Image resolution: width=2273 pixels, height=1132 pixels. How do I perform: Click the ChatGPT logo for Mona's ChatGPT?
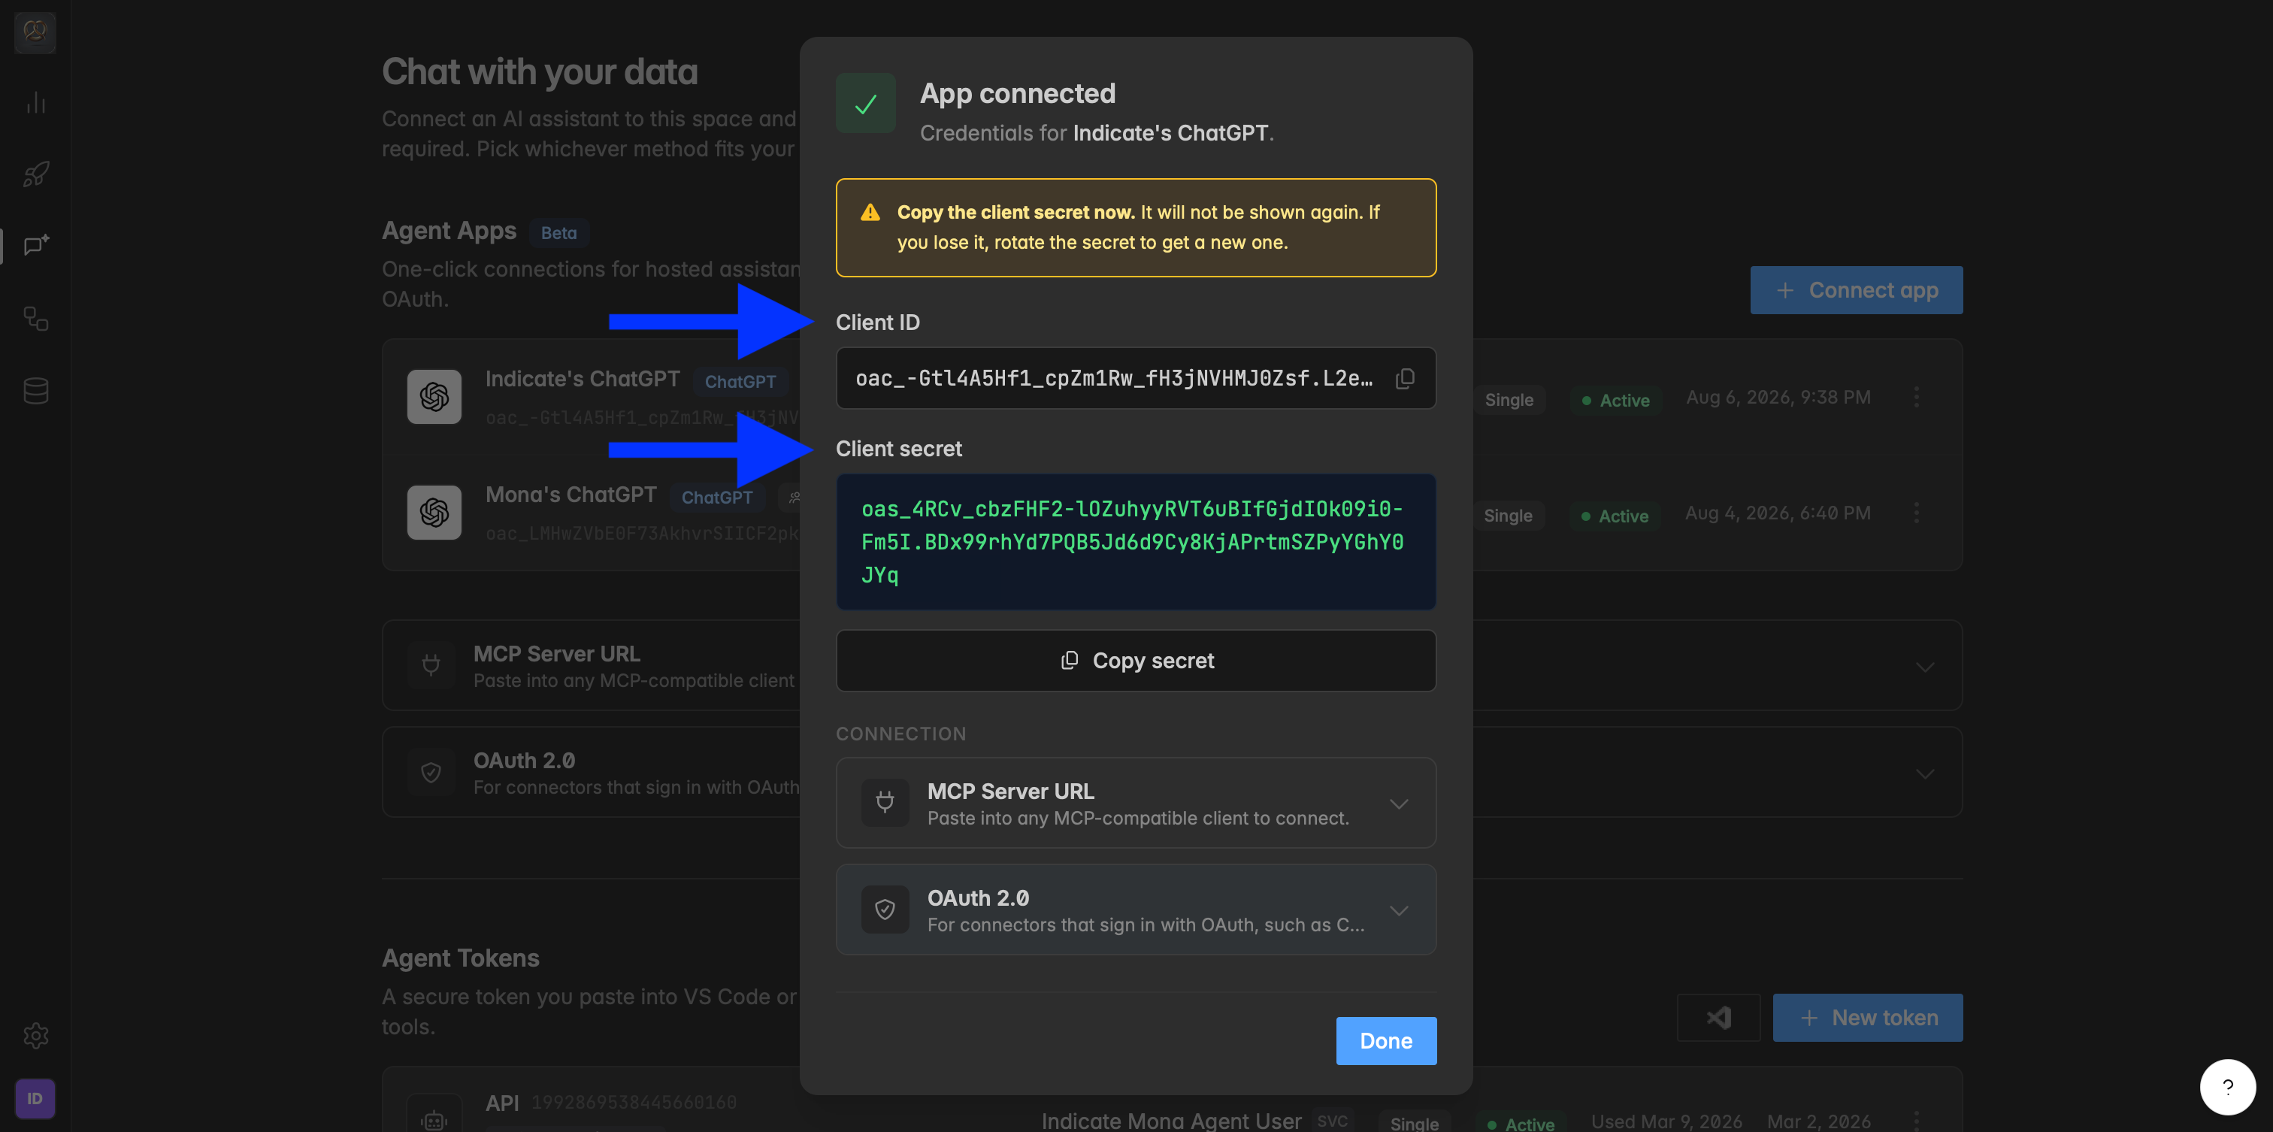coord(434,513)
